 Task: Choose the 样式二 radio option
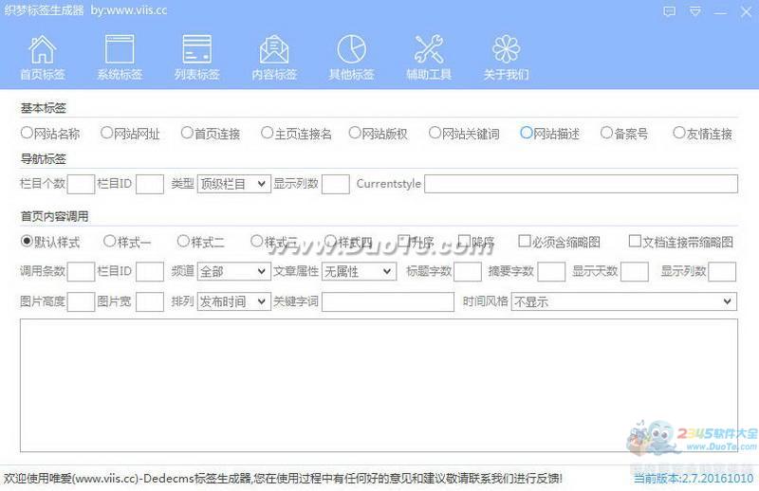(x=183, y=241)
